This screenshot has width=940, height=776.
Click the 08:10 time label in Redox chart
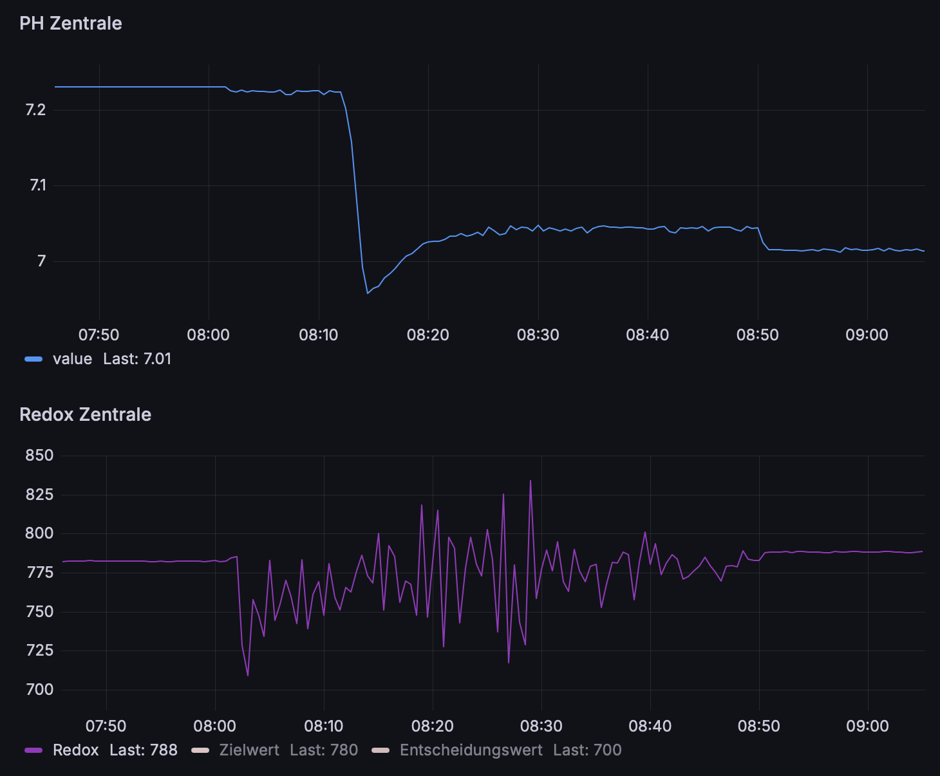point(324,726)
